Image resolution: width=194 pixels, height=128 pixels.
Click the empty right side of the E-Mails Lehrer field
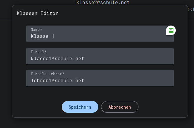pyautogui.click(x=141, y=80)
